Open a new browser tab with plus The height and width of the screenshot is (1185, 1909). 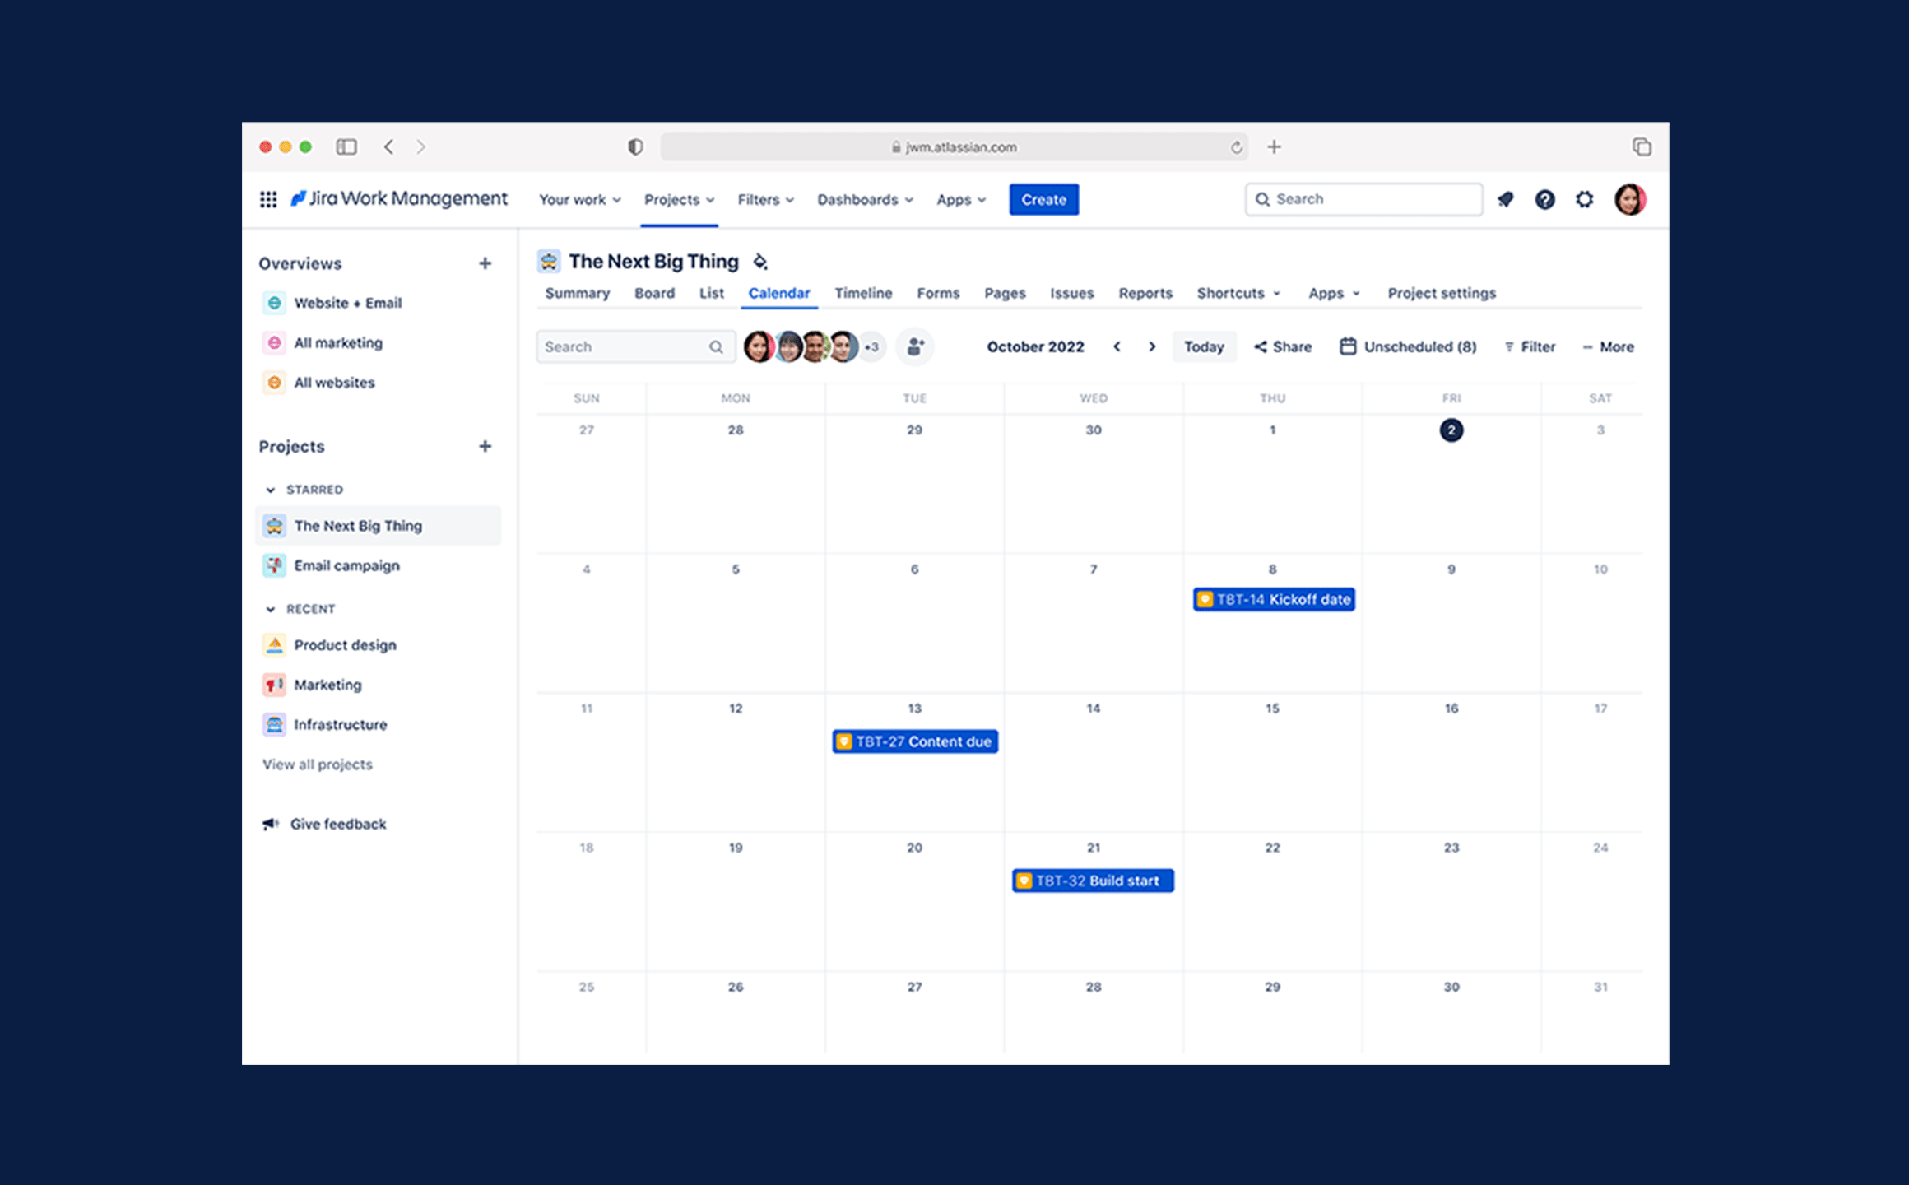(1274, 146)
